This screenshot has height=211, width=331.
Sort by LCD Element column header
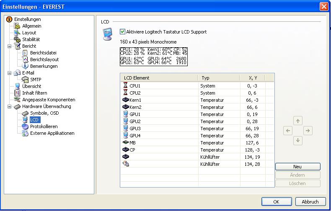[x=159, y=78]
